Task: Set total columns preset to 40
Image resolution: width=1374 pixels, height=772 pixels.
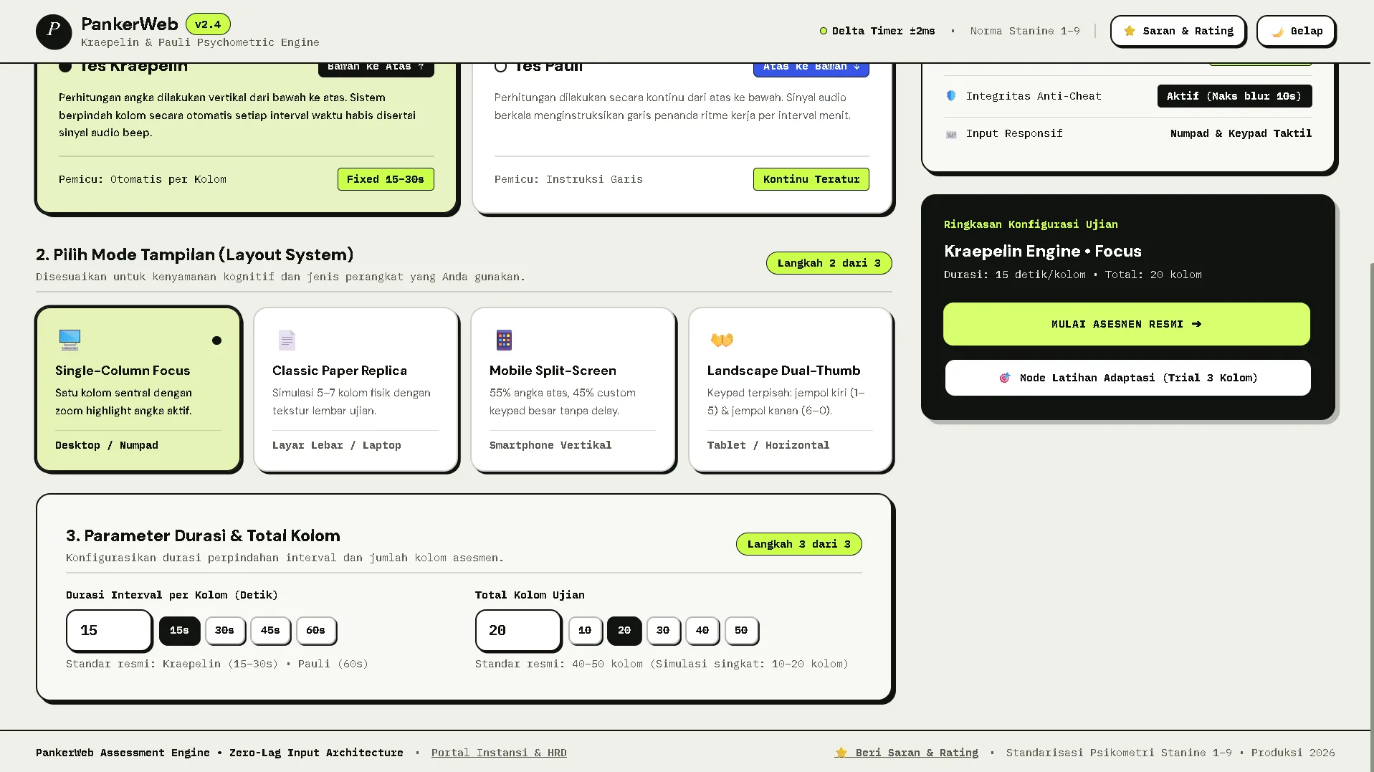Action: pos(702,630)
